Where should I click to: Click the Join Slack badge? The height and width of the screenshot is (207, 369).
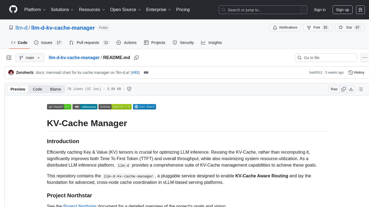144,107
